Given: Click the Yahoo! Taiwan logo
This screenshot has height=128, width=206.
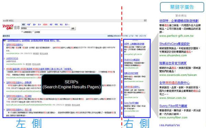Looking at the screenshot, I should pos(8,27).
